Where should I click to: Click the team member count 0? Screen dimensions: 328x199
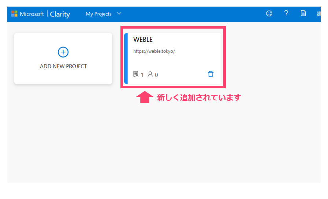[156, 75]
